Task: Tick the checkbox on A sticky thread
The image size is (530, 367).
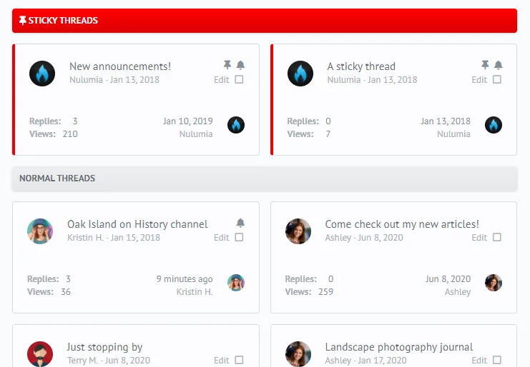Action: pyautogui.click(x=497, y=79)
